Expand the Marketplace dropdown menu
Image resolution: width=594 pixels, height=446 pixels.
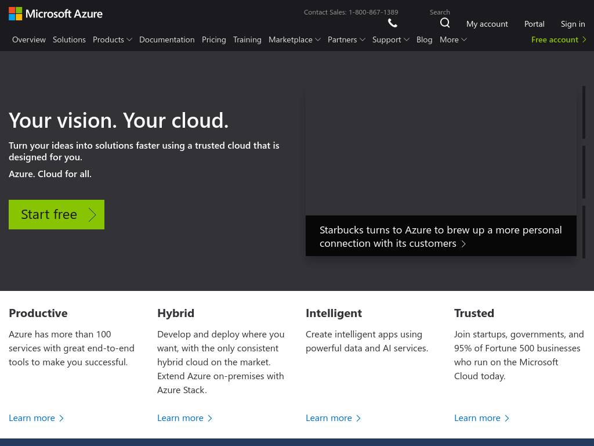(294, 39)
